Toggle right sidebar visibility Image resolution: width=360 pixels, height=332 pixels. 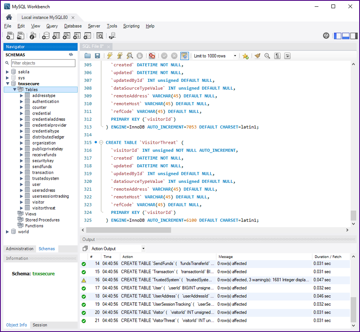[354, 36]
